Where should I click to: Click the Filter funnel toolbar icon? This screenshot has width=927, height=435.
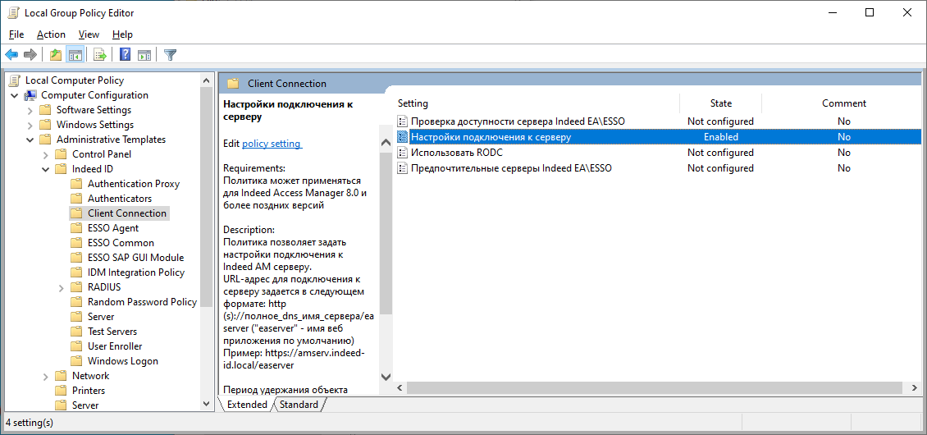click(x=170, y=55)
